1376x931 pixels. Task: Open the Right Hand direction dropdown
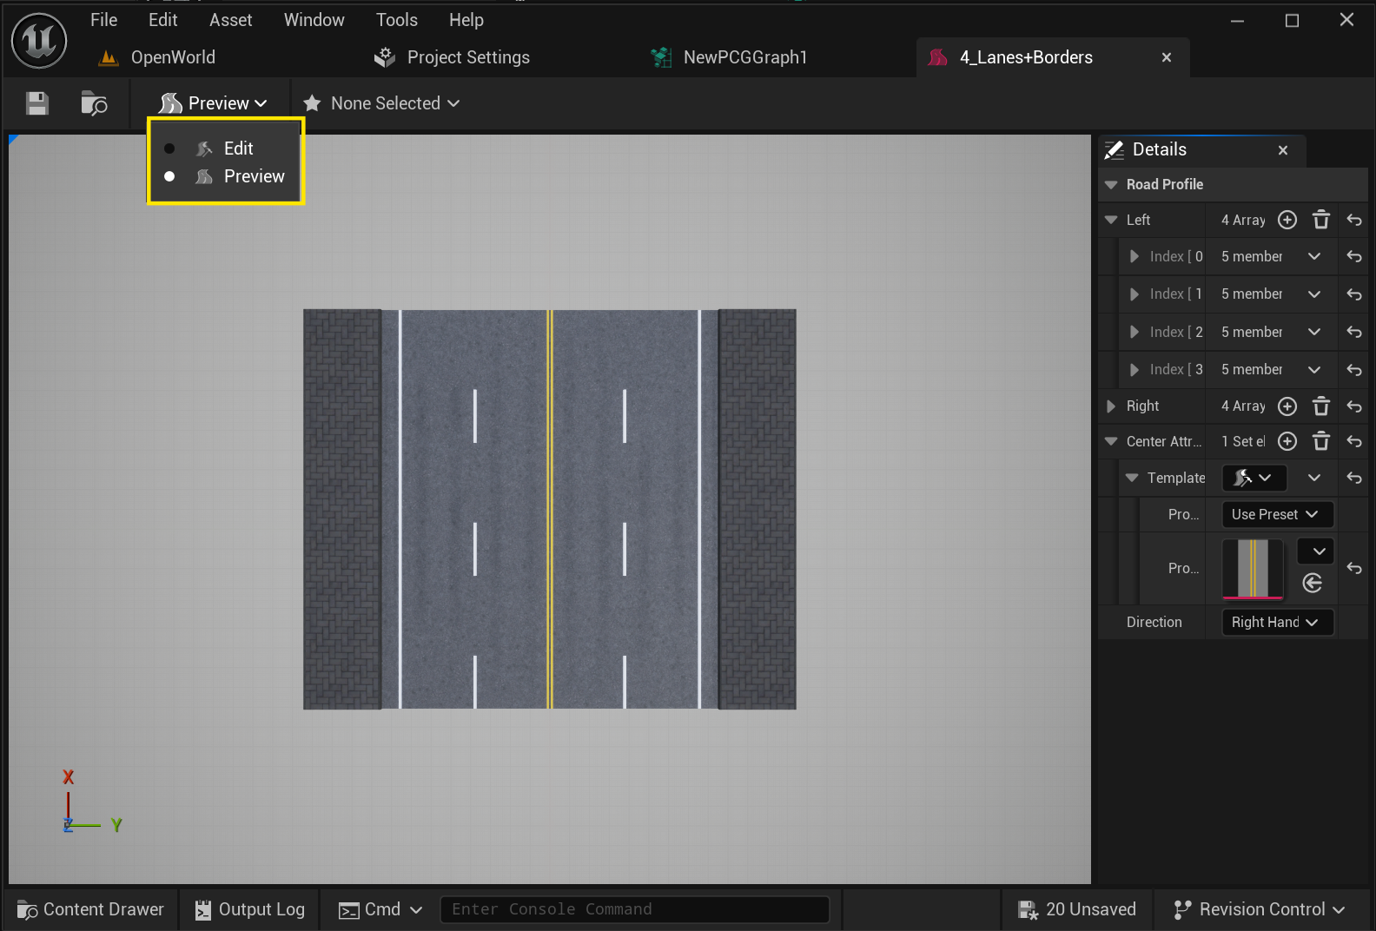1277,622
